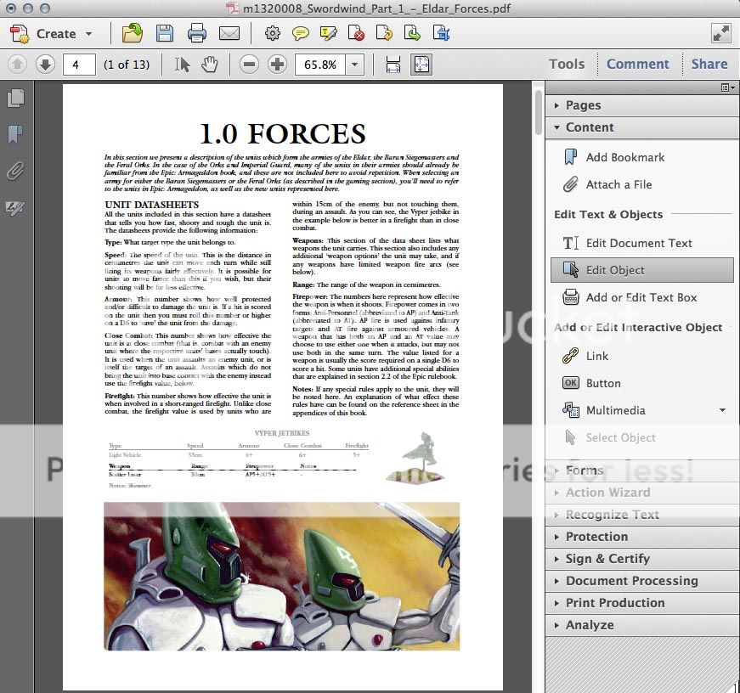Select the Button tool
Image resolution: width=740 pixels, height=693 pixels.
coord(591,383)
